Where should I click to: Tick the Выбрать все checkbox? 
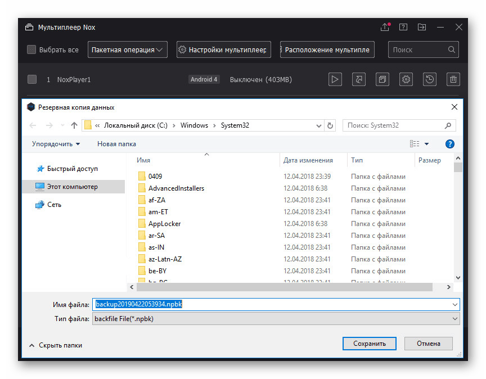click(31, 49)
